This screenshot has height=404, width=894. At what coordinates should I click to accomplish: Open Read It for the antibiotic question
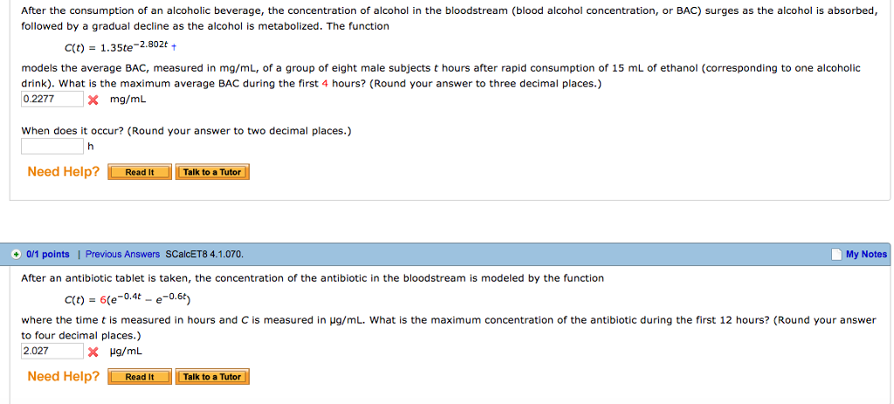(x=140, y=377)
